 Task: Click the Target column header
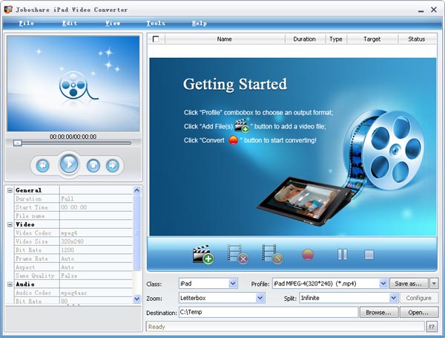click(372, 39)
